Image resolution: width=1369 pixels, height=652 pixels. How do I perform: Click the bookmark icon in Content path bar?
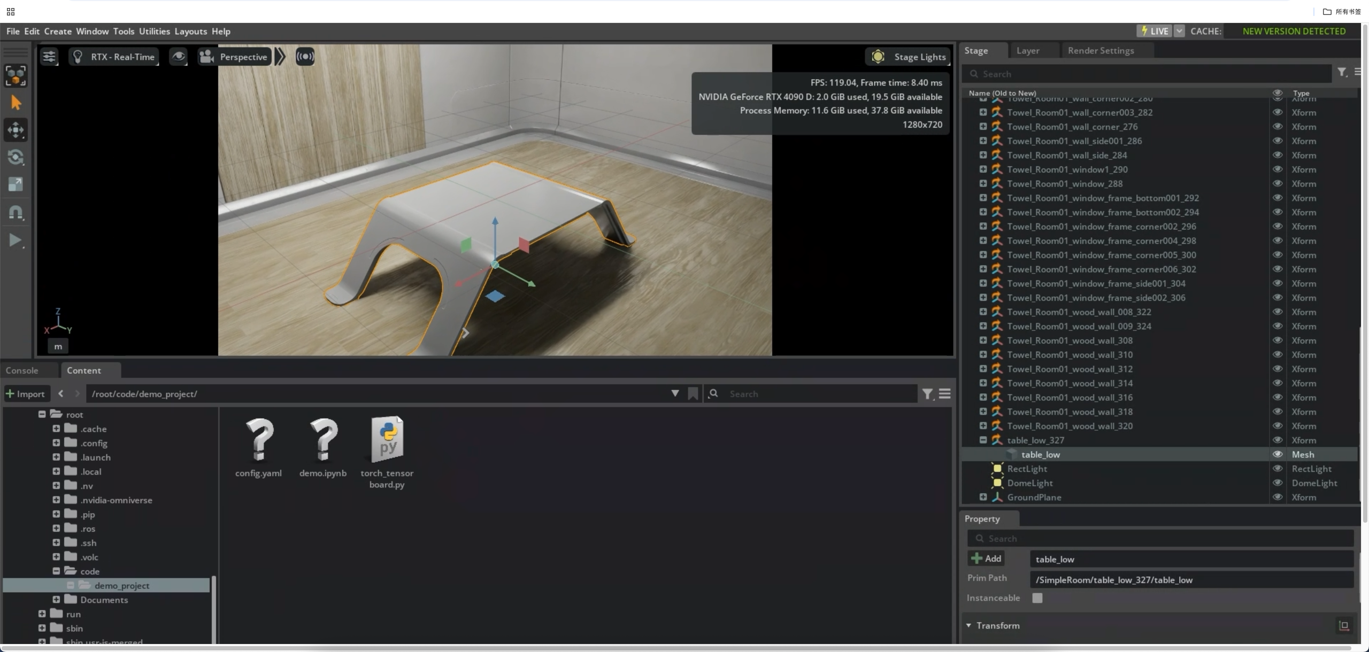(693, 394)
